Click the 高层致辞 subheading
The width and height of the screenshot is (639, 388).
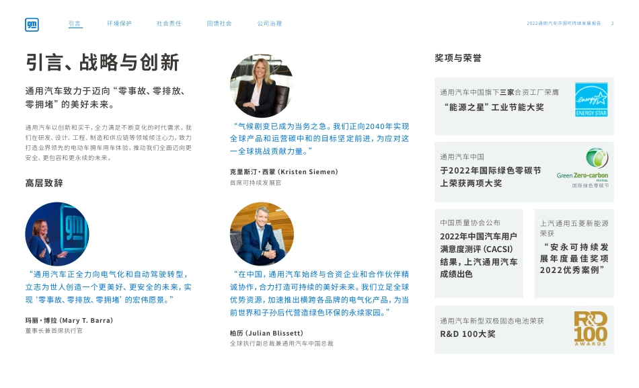(44, 183)
